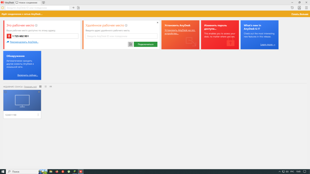The width and height of the screenshot is (310, 174).
Task: Open session history clock icon
Action: coord(292,8)
